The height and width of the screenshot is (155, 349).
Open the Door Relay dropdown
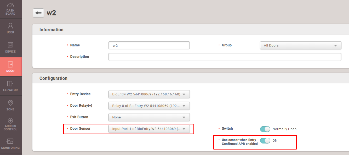point(149,106)
